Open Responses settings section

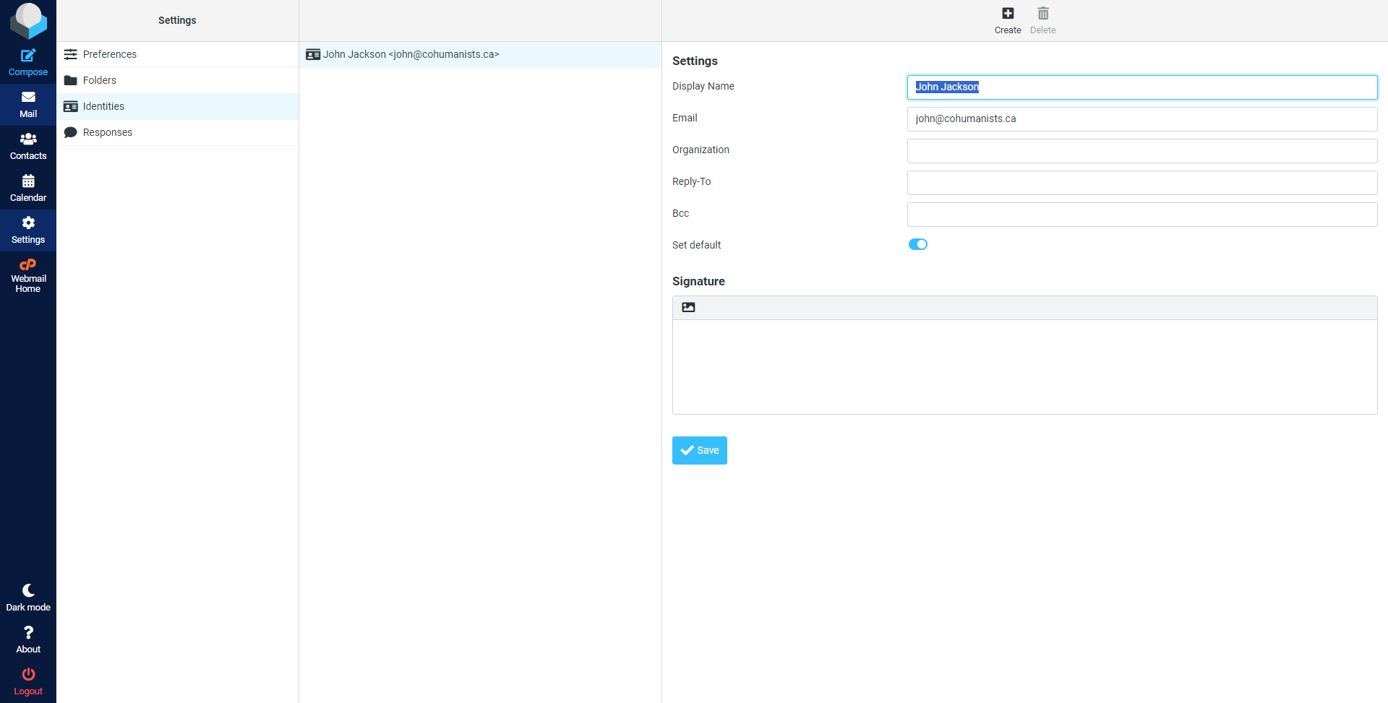point(178,132)
